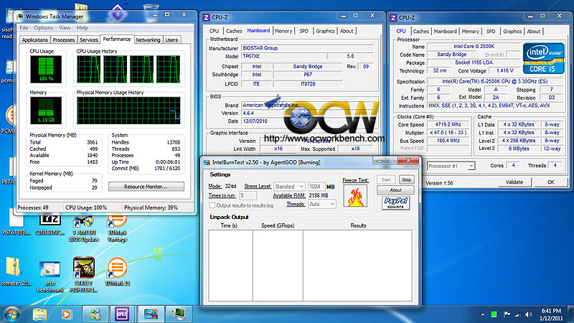Viewport: 574px width, 323px height.
Task: Open the AMI EFI BIOS Update shortcut
Action: pos(84,228)
